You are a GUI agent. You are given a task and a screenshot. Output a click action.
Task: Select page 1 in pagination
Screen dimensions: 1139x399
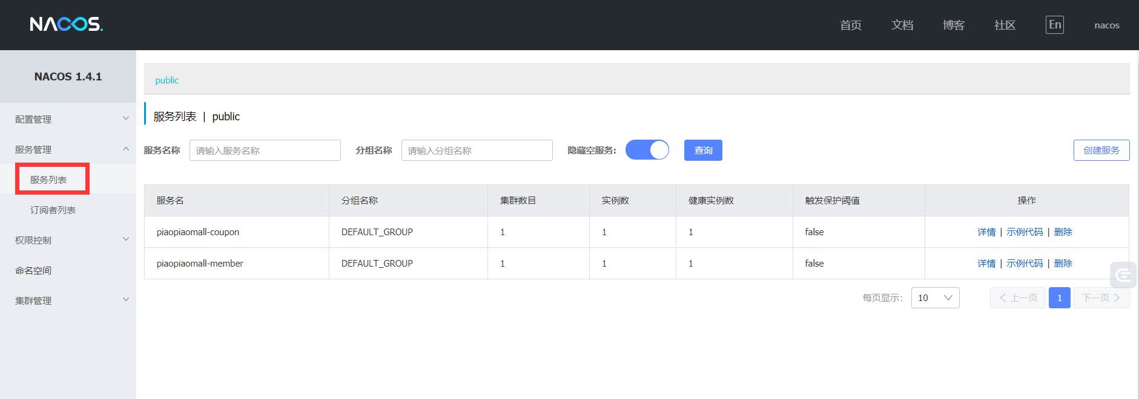point(1060,297)
